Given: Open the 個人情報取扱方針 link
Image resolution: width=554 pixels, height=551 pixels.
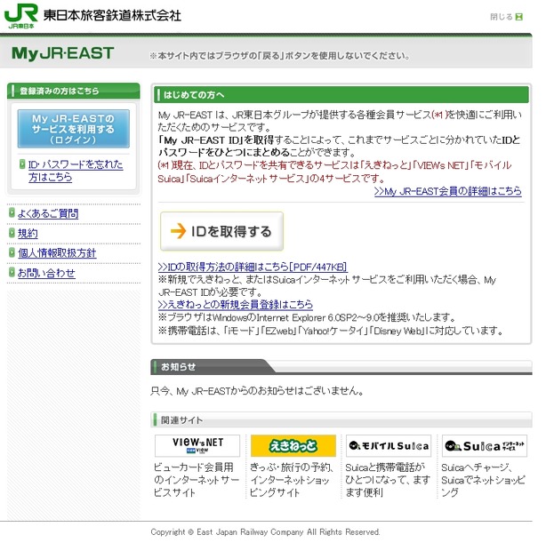Looking at the screenshot, I should coord(57,253).
